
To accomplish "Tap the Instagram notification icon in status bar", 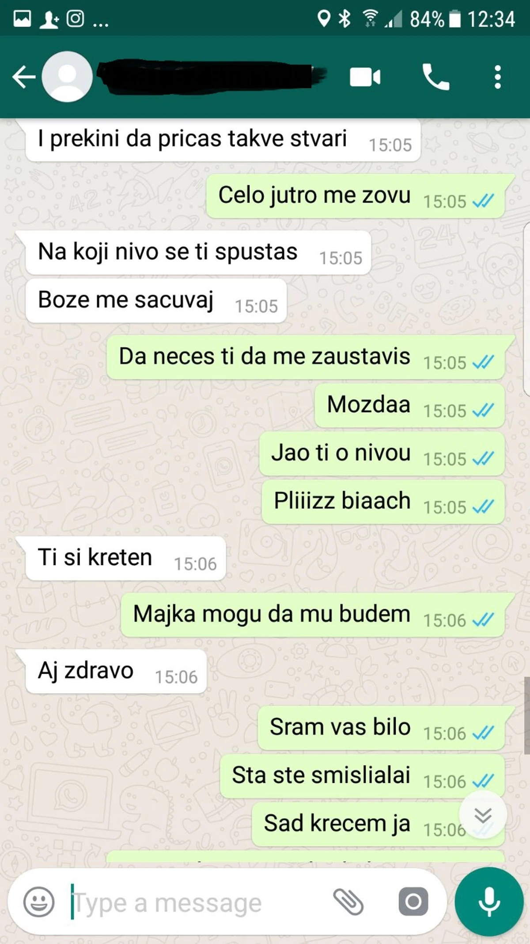I will click(75, 19).
